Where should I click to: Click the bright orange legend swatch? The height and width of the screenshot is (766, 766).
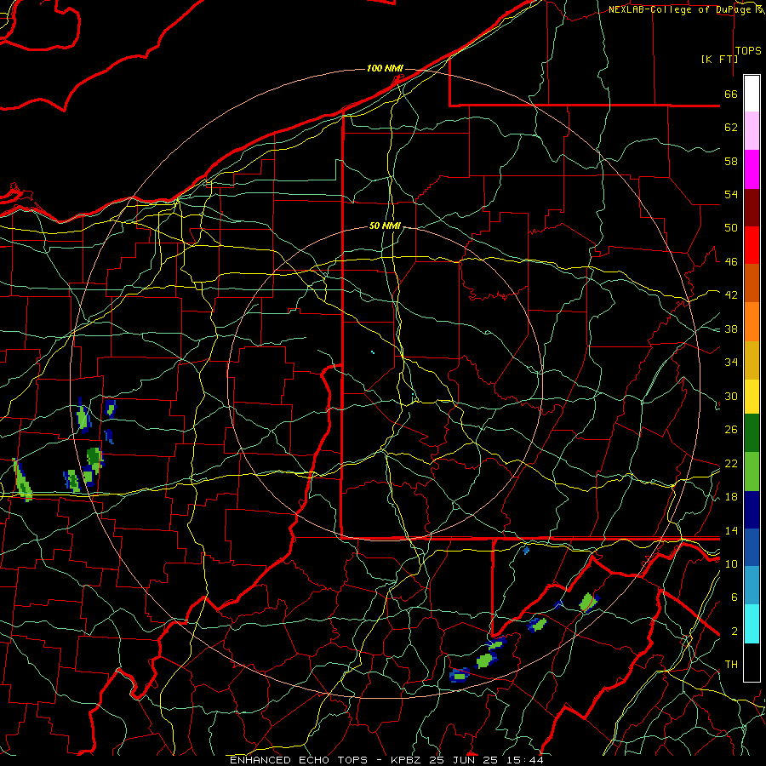(x=752, y=322)
